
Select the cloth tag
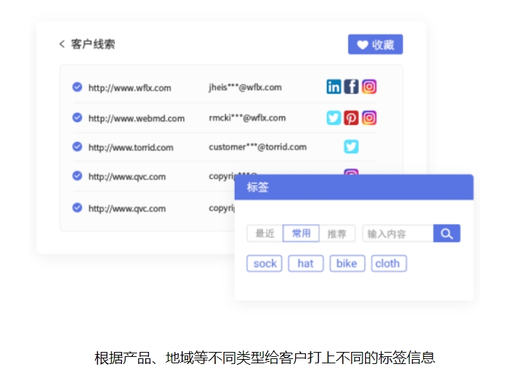coord(389,263)
